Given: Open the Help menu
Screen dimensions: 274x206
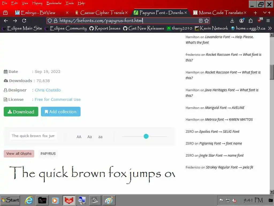Looking at the screenshot, I should [81, 3].
